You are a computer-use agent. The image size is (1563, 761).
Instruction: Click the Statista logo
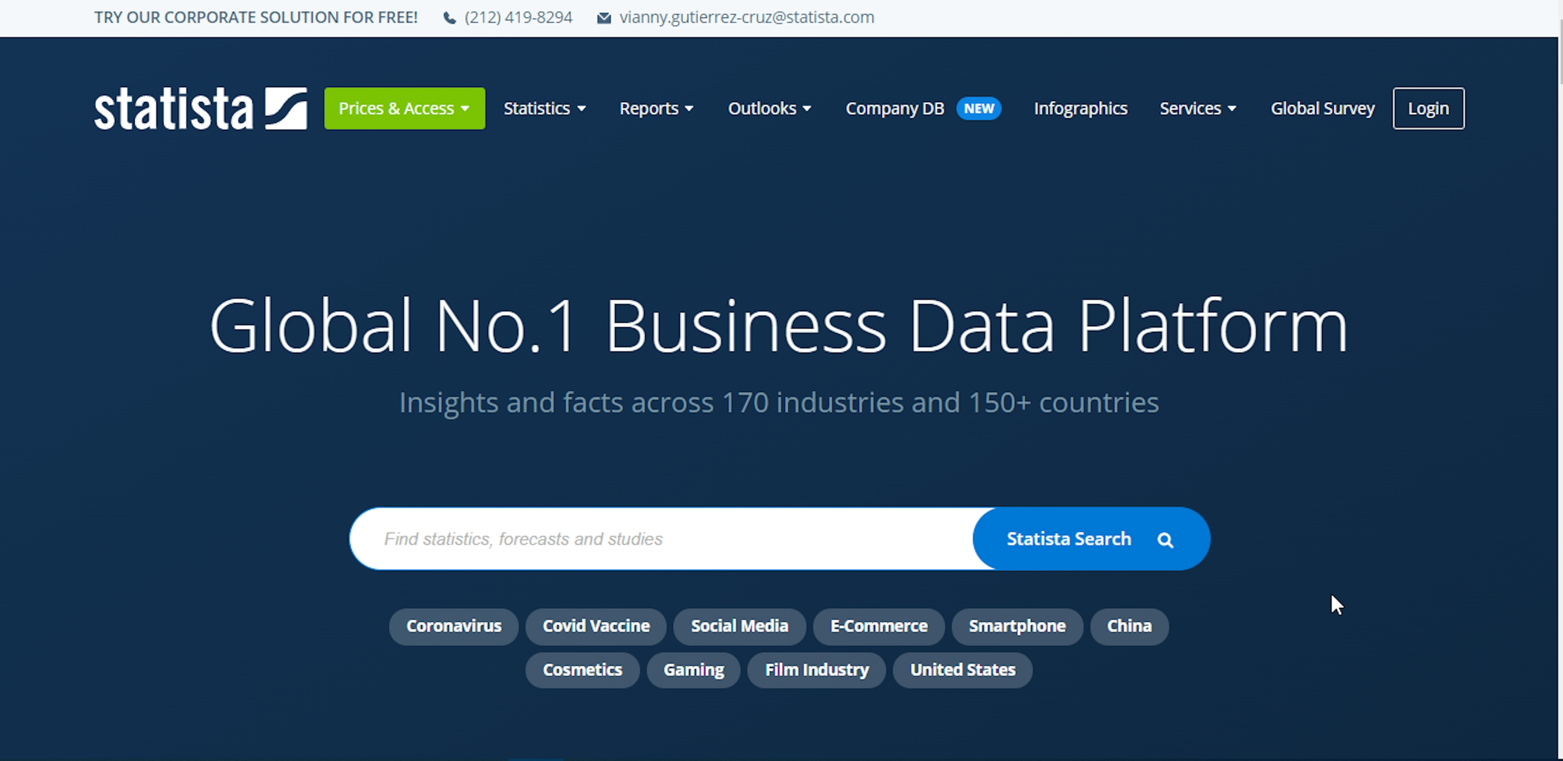pos(200,108)
